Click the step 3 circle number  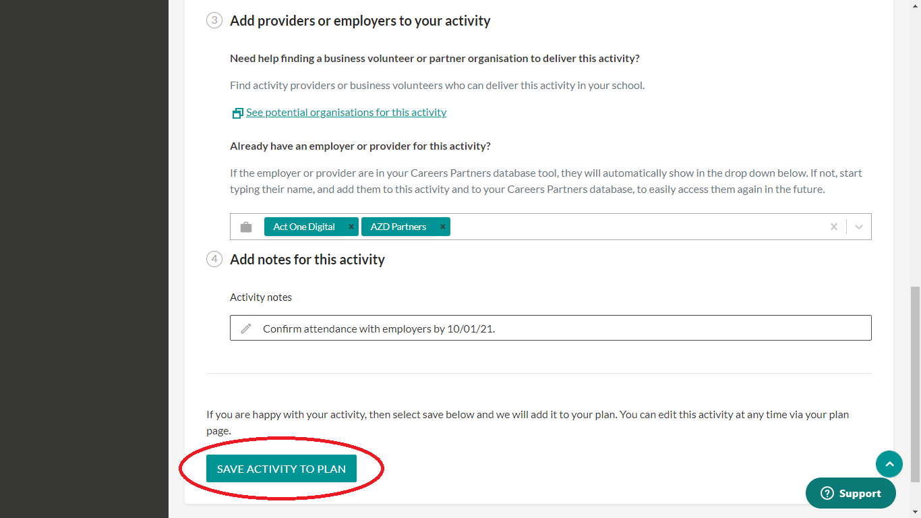(214, 20)
